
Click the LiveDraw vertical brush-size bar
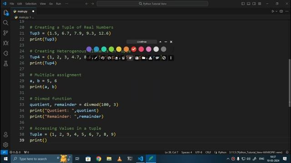tap(171, 58)
